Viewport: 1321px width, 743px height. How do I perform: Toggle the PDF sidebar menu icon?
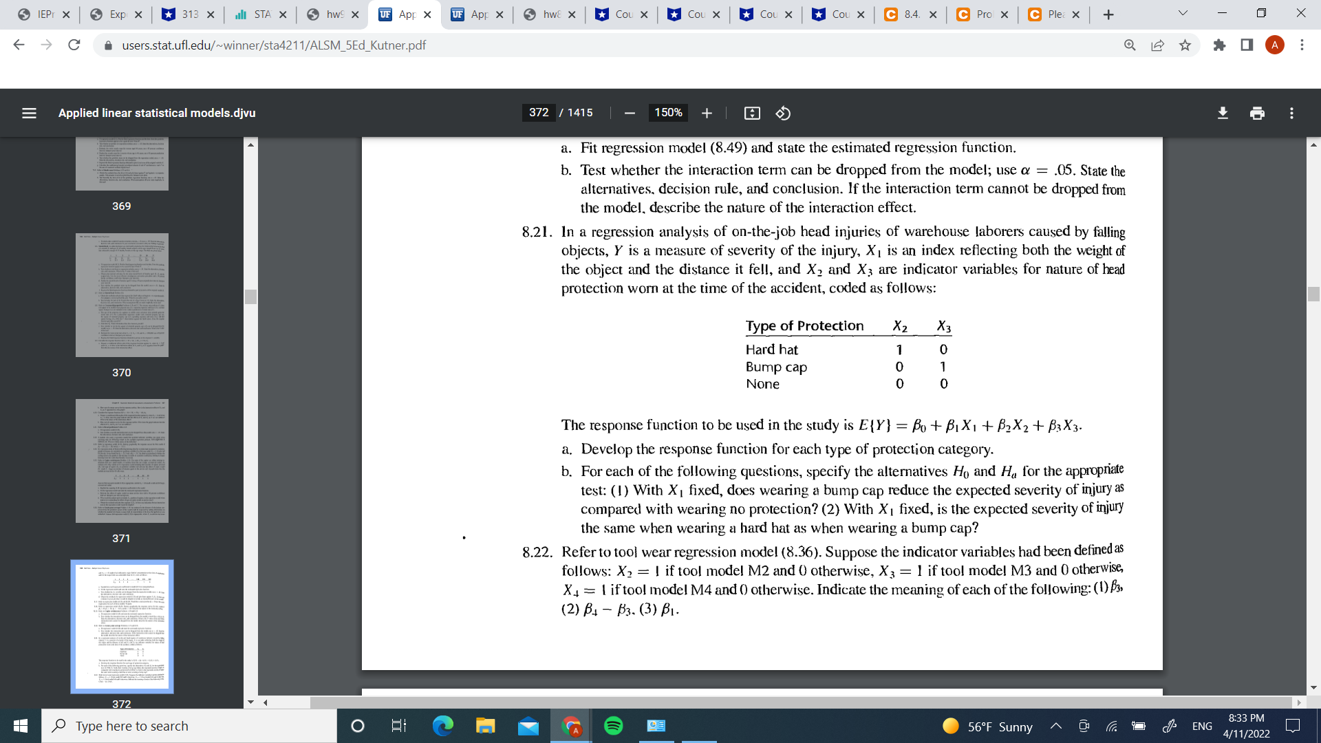(x=29, y=113)
